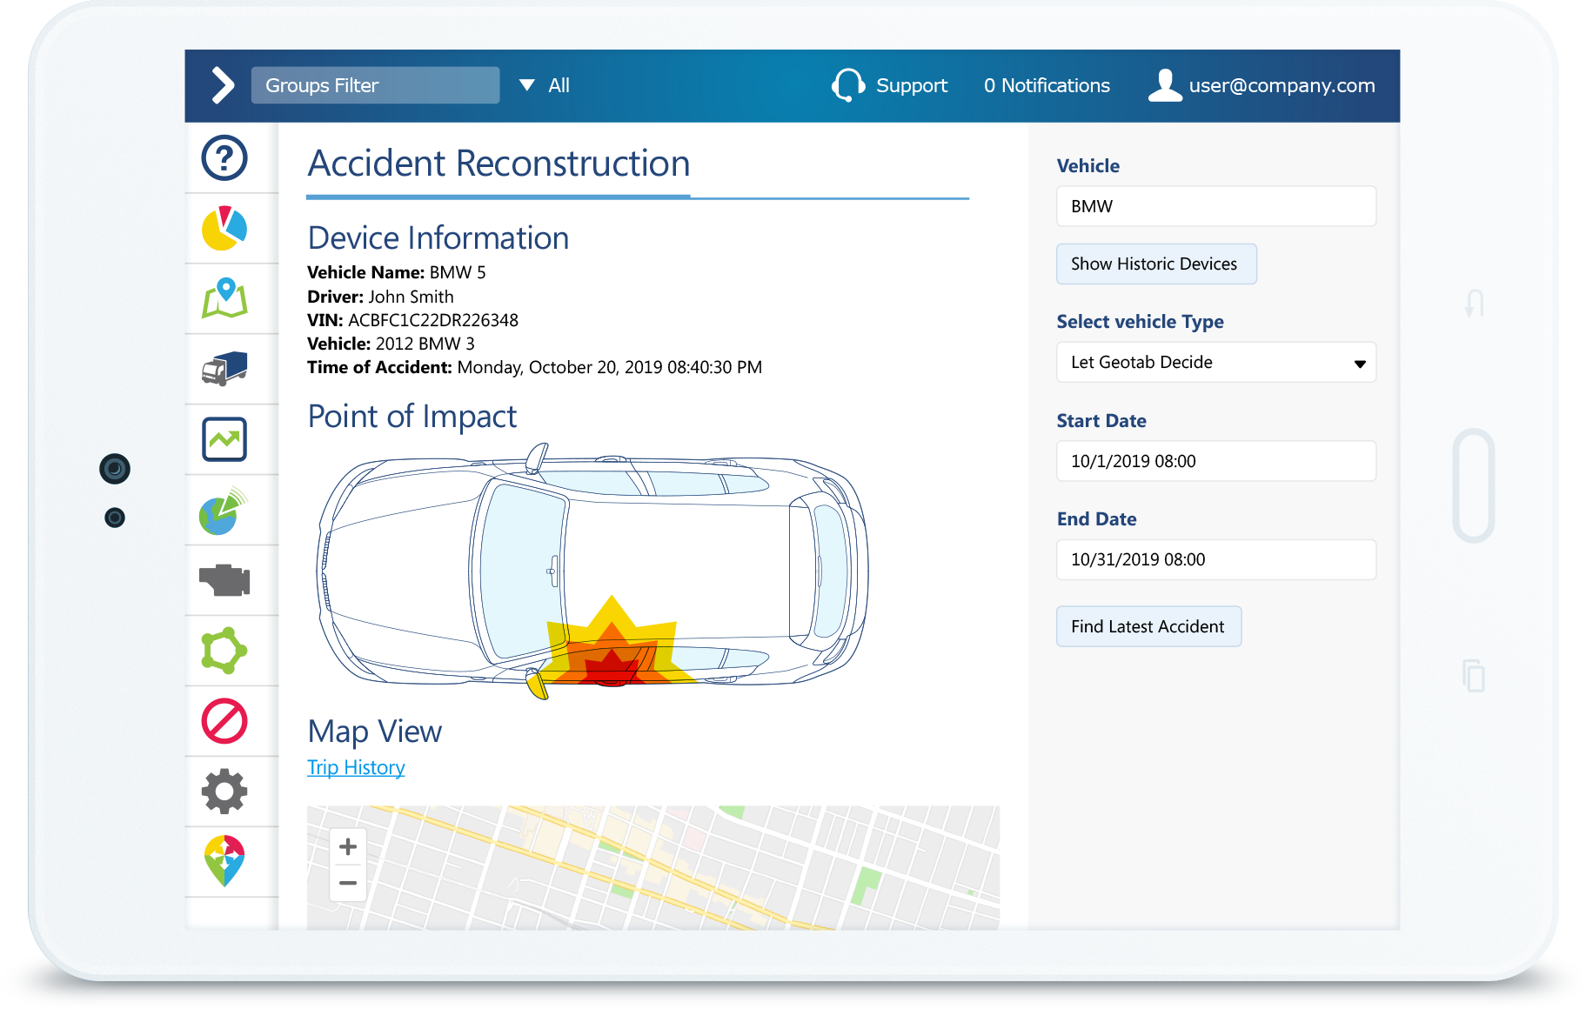The height and width of the screenshot is (1009, 1586).
Task: Select the Dashboard pie chart icon
Action: tap(224, 229)
